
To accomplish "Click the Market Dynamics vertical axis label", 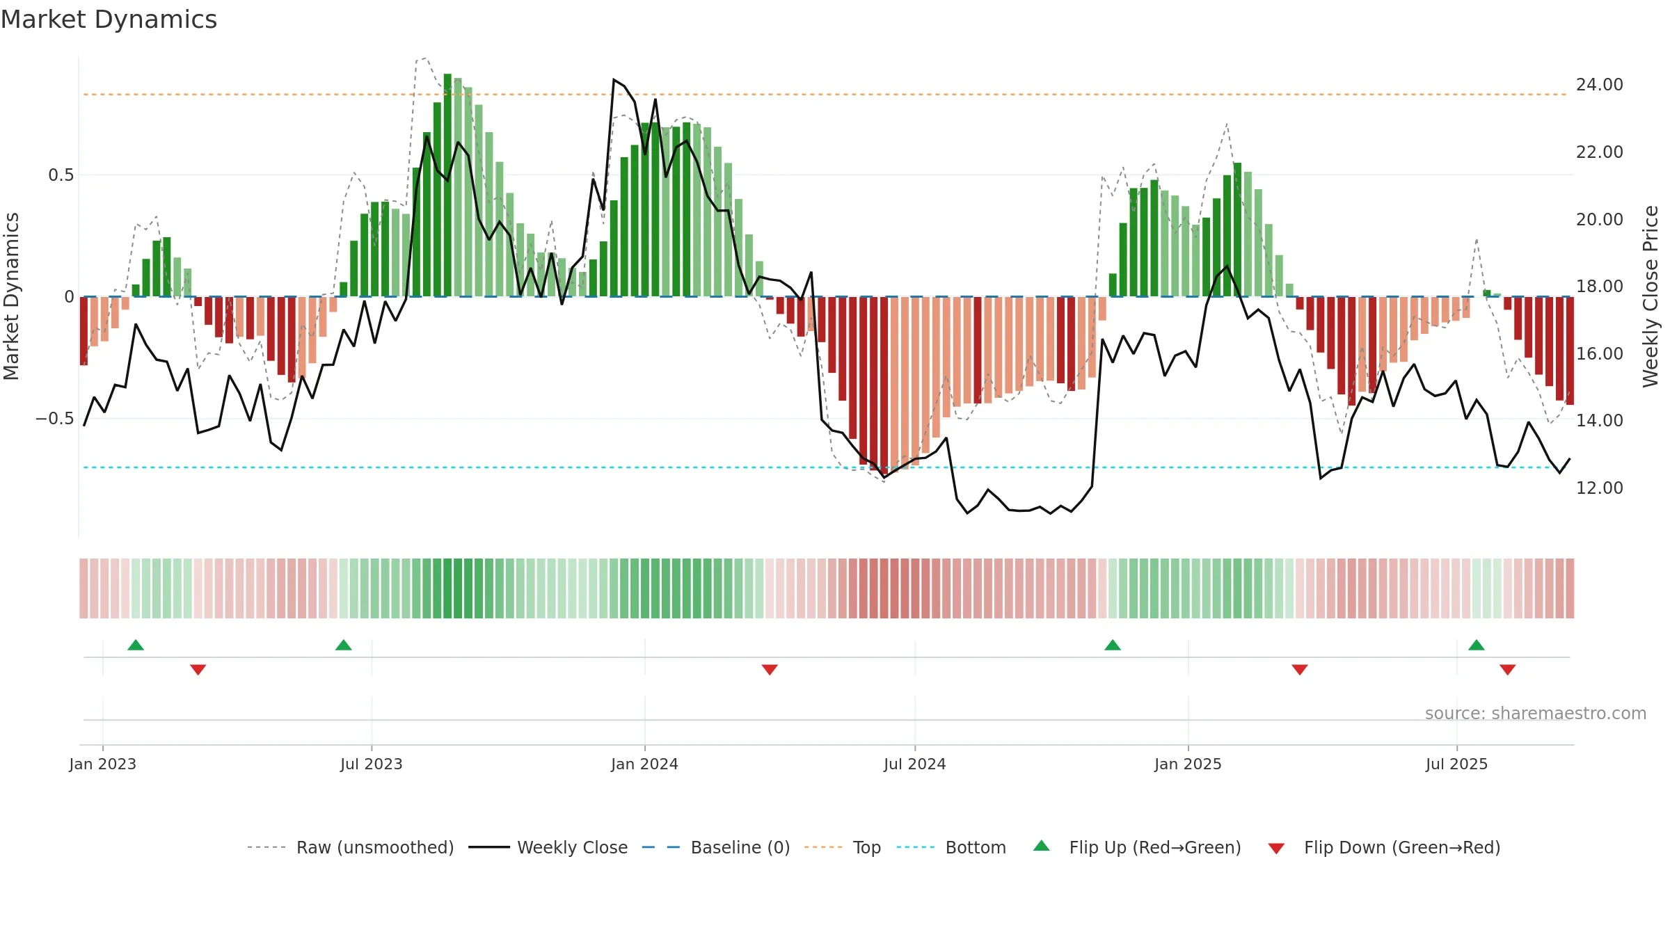I will coord(11,296).
